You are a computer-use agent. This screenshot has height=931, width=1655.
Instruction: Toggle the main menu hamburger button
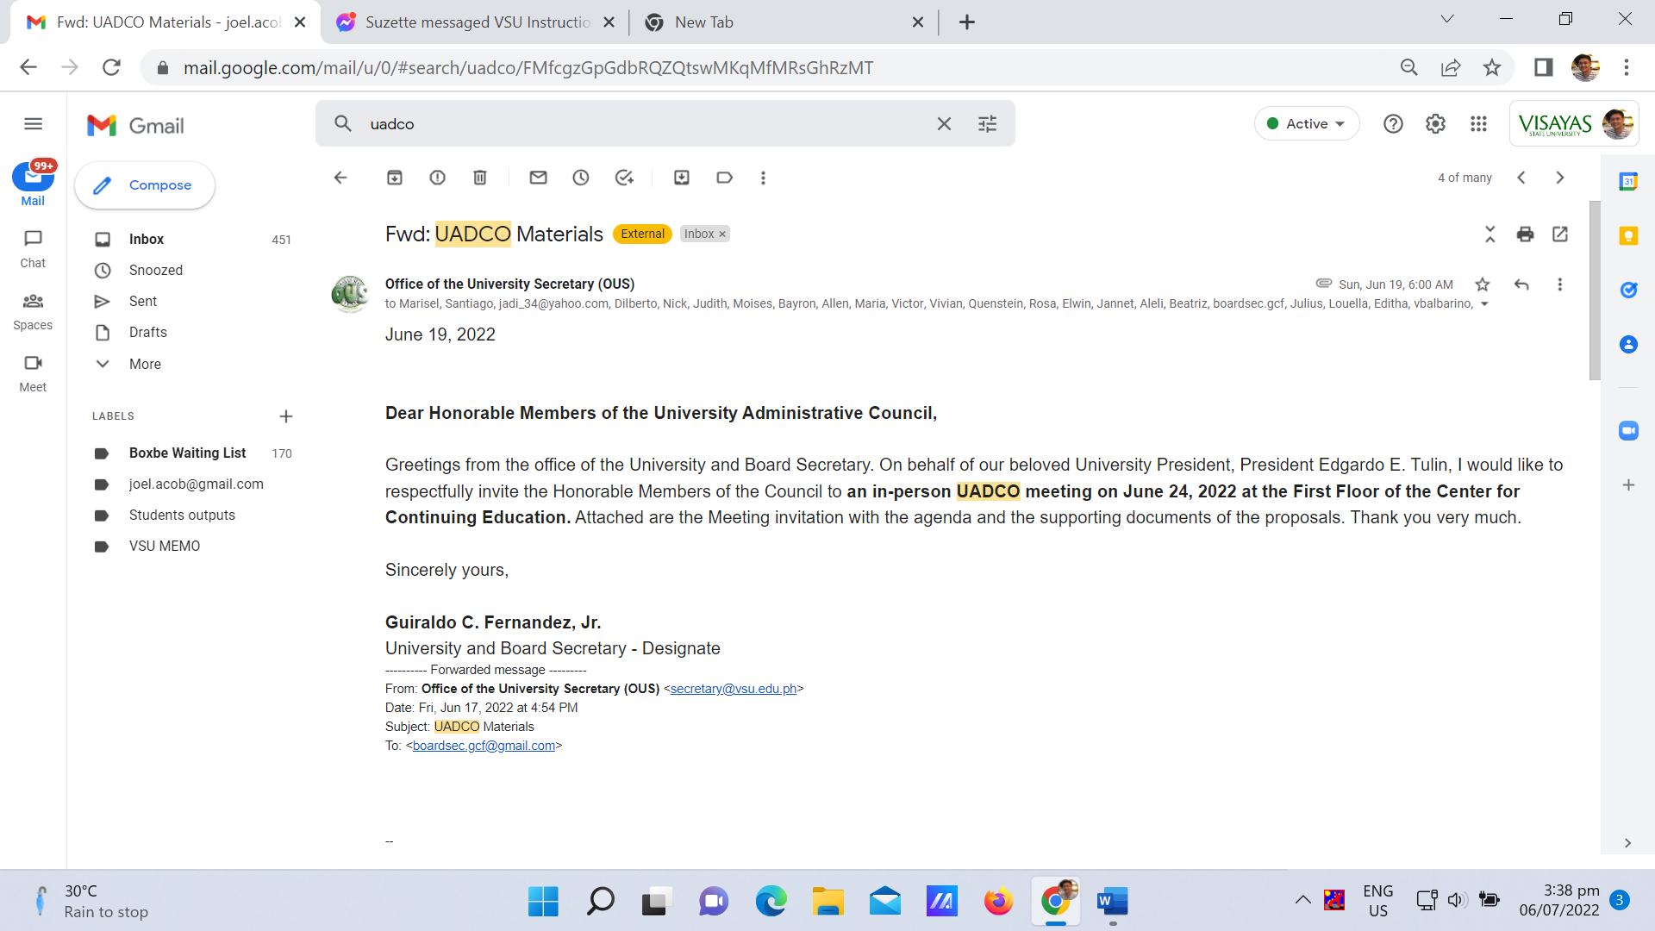pyautogui.click(x=33, y=124)
